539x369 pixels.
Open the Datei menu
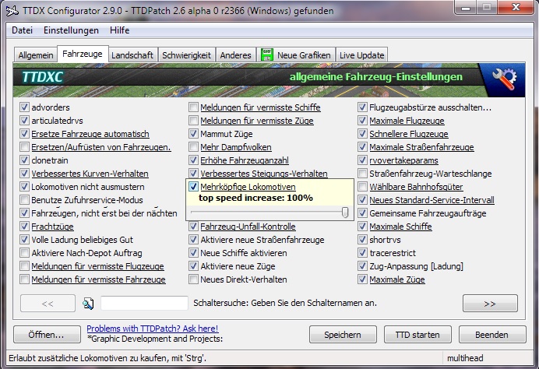[22, 30]
